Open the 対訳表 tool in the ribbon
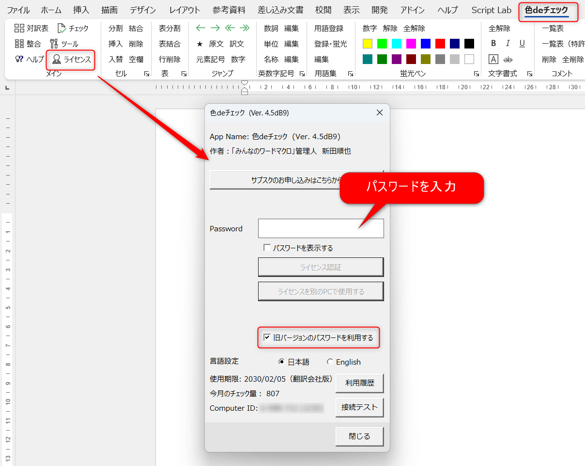 (x=31, y=29)
